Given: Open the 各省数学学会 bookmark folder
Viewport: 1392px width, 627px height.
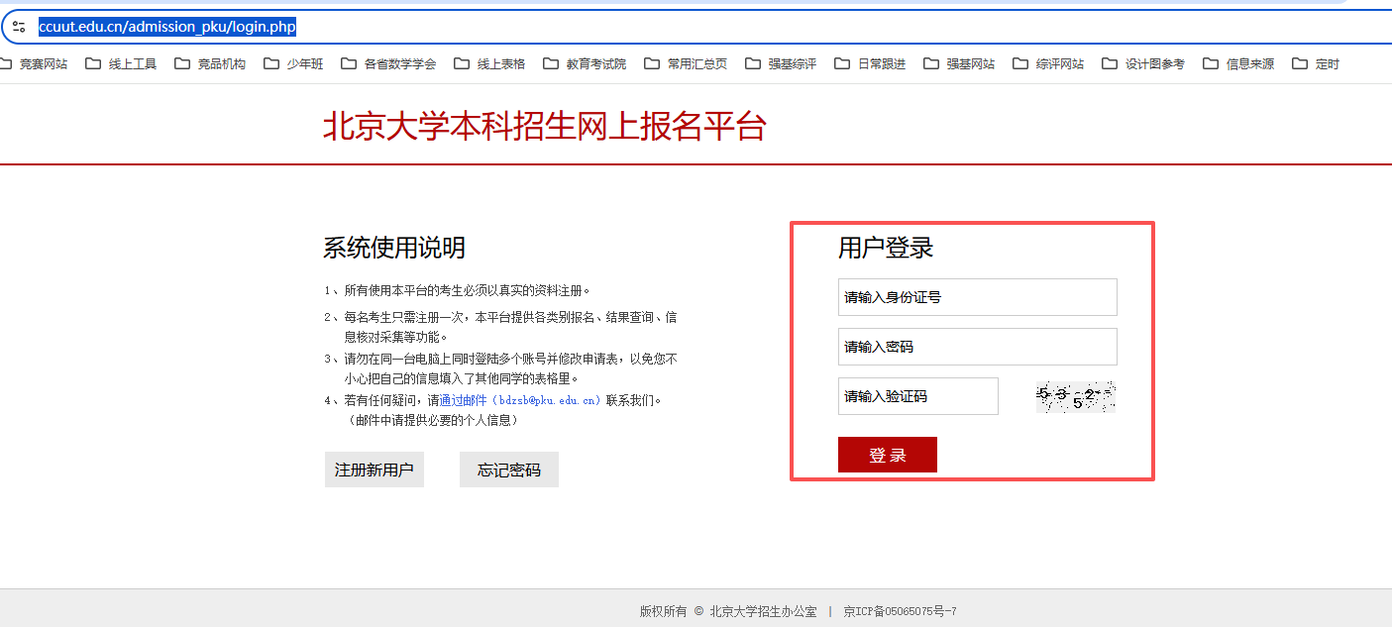Looking at the screenshot, I should pyautogui.click(x=388, y=64).
